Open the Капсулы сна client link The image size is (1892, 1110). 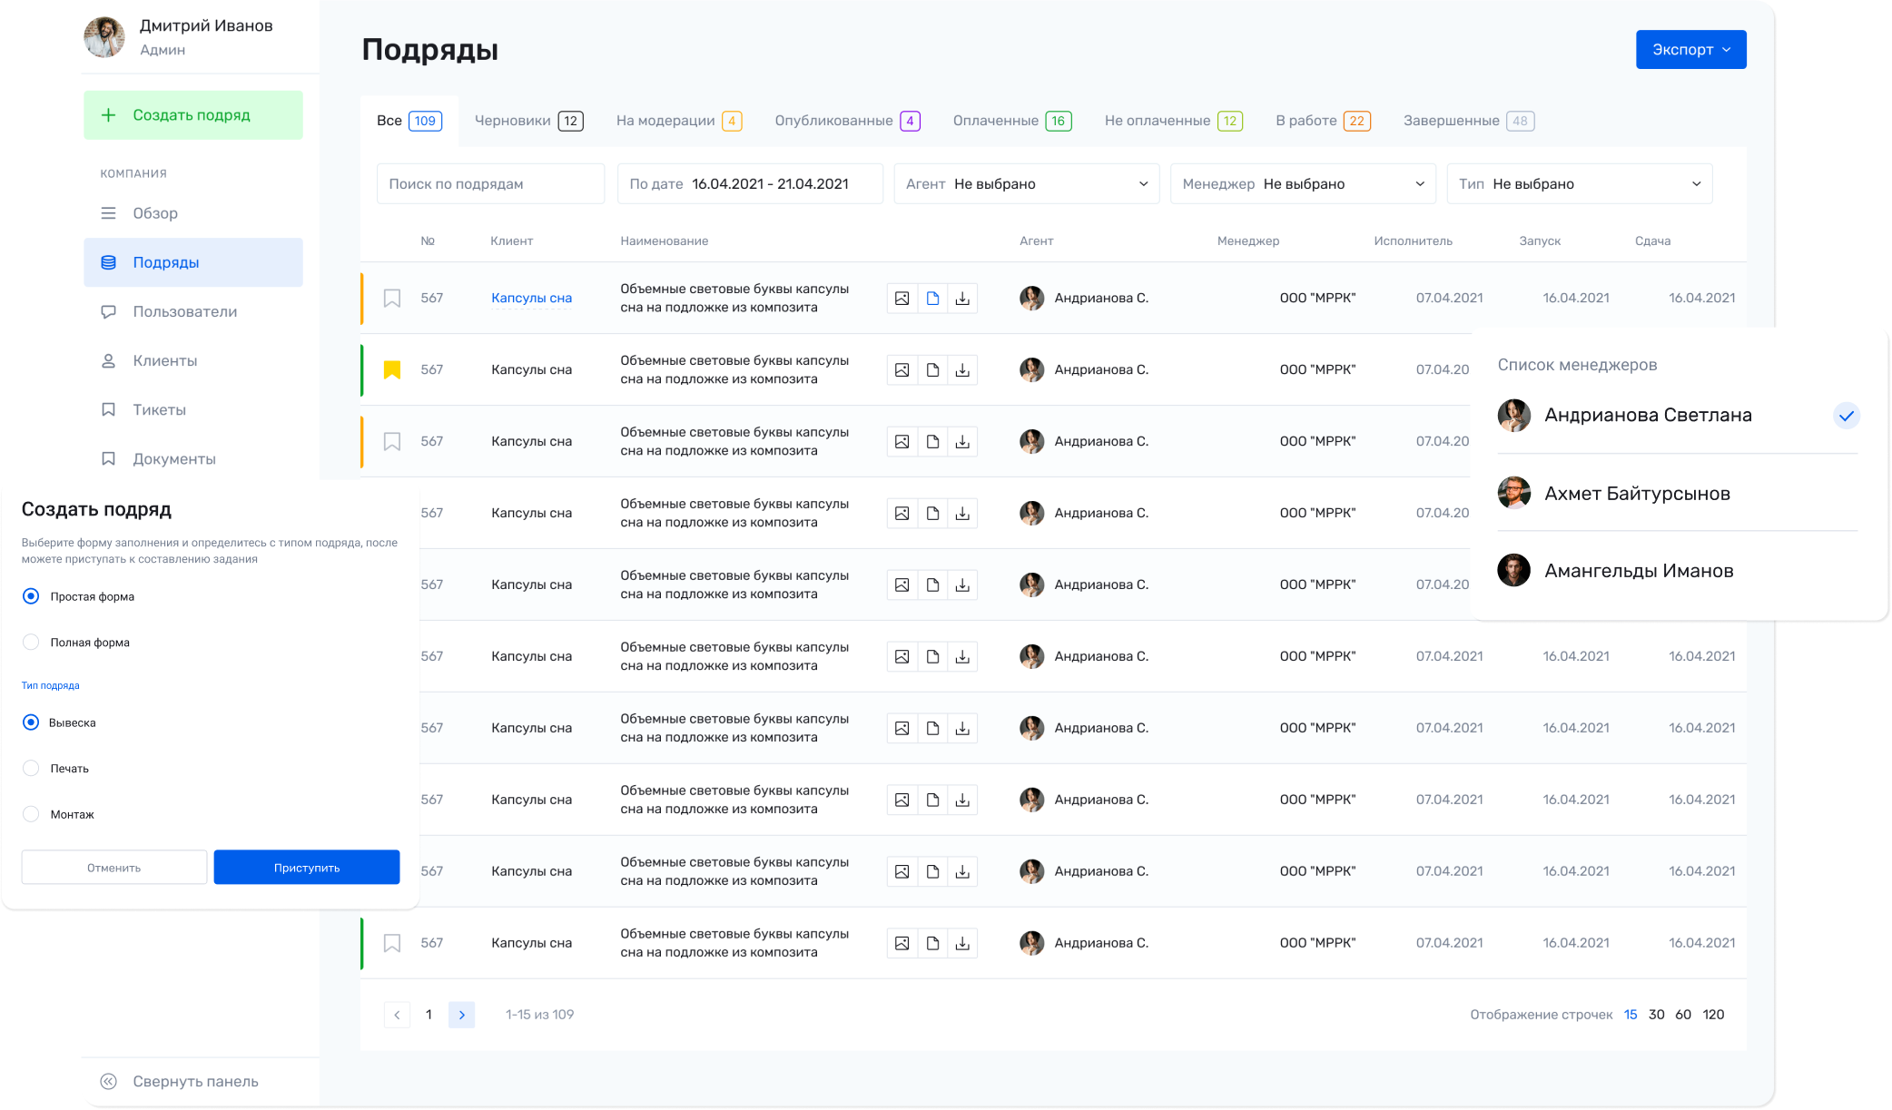click(x=531, y=298)
